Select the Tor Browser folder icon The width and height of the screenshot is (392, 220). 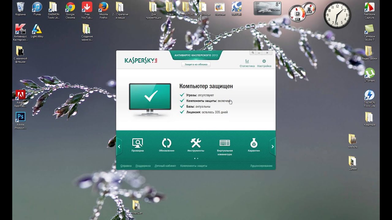[203, 9]
